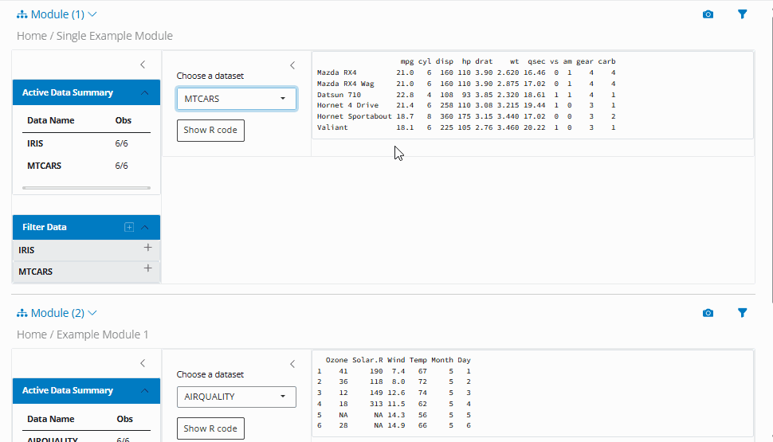Open the AIRQUALITY dataset dropdown
773x442 pixels.
(x=237, y=397)
